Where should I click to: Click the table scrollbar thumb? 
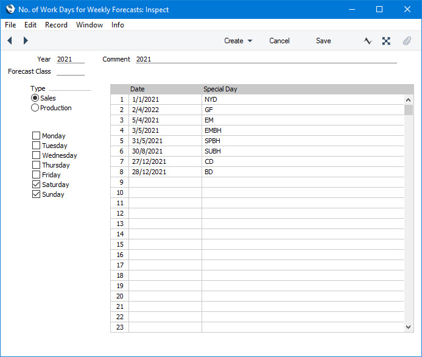pos(408,110)
